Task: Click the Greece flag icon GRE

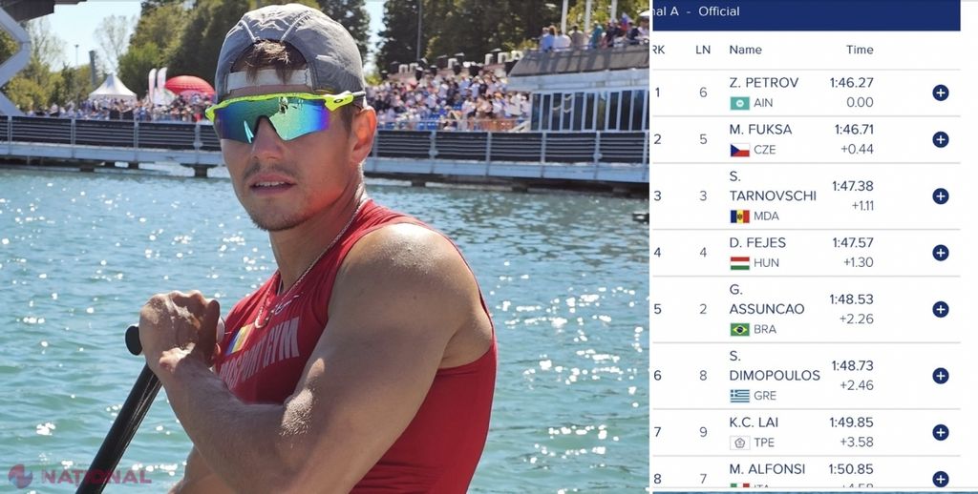Action: pos(740,396)
